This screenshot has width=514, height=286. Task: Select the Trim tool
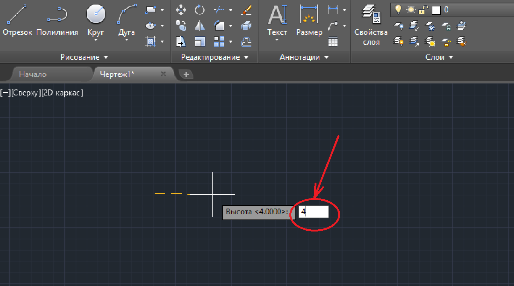tap(219, 10)
